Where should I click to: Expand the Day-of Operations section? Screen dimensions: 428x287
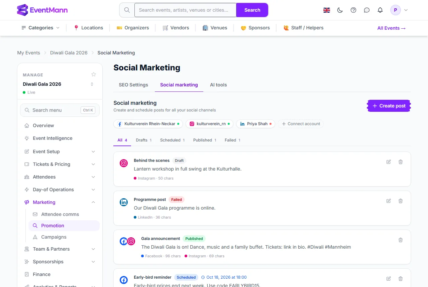(60, 190)
